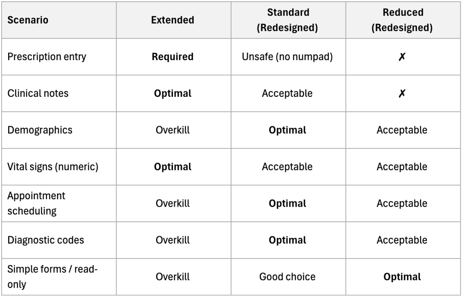This screenshot has width=463, height=297.
Task: Click the Scenario column header
Action: 28,20
